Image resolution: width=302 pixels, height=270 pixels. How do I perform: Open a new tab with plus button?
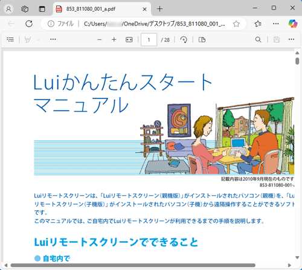pos(159,9)
